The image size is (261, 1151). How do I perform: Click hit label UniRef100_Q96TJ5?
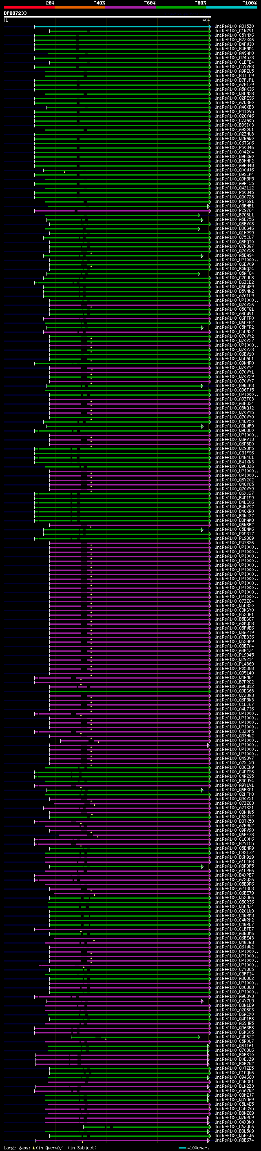click(x=234, y=390)
